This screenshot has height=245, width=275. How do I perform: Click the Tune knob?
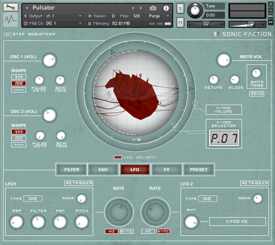(x=195, y=11)
